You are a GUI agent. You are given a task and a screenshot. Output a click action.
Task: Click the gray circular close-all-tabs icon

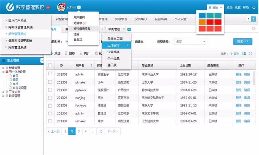tap(254, 28)
